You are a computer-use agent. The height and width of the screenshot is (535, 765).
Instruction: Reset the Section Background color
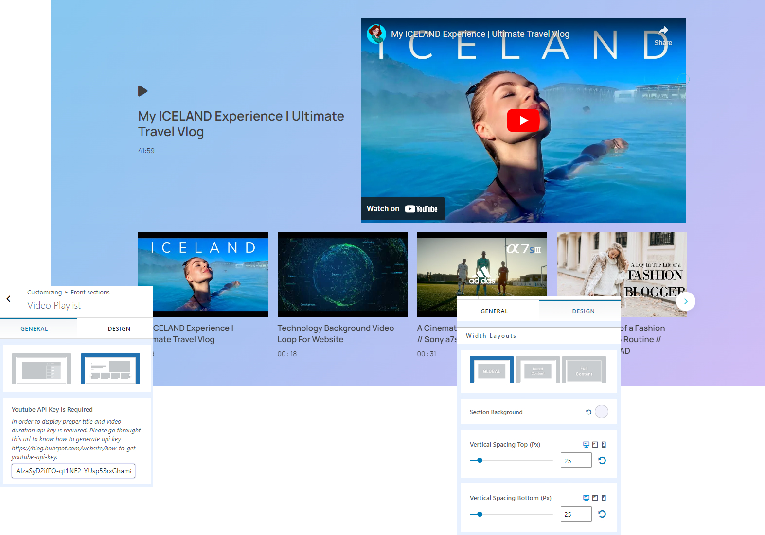click(588, 412)
